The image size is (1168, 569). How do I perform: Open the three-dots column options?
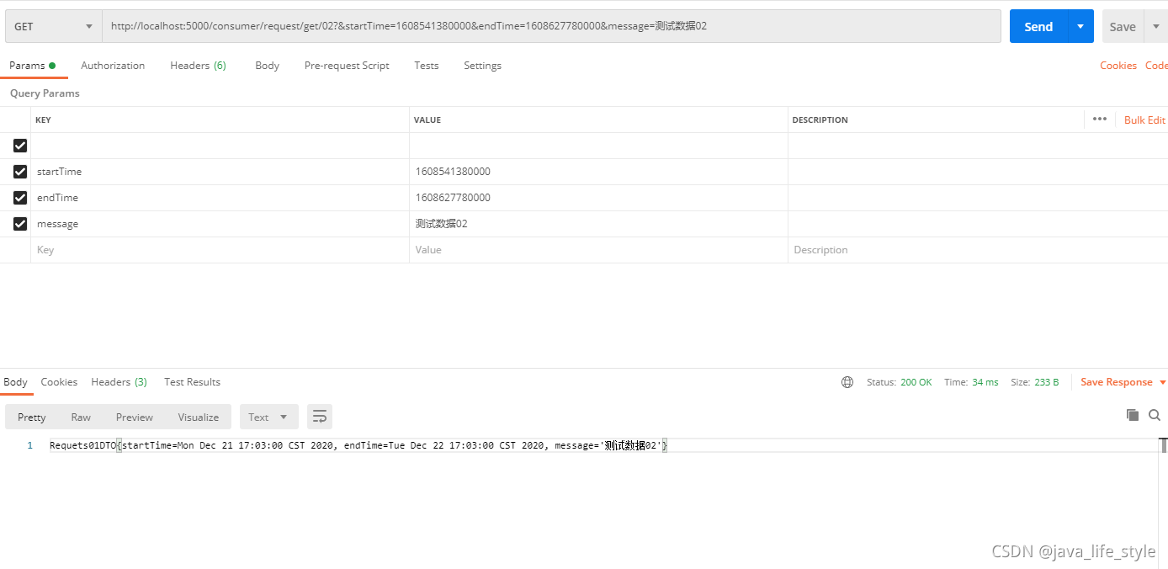tap(1100, 120)
